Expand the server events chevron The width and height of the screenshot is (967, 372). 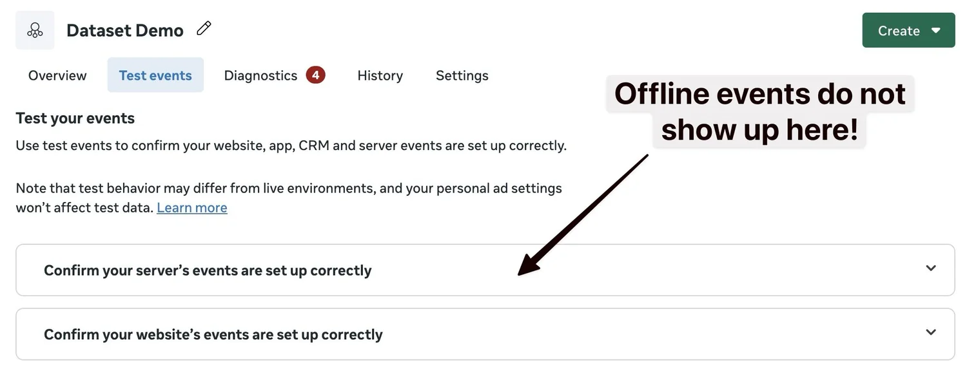pyautogui.click(x=930, y=268)
